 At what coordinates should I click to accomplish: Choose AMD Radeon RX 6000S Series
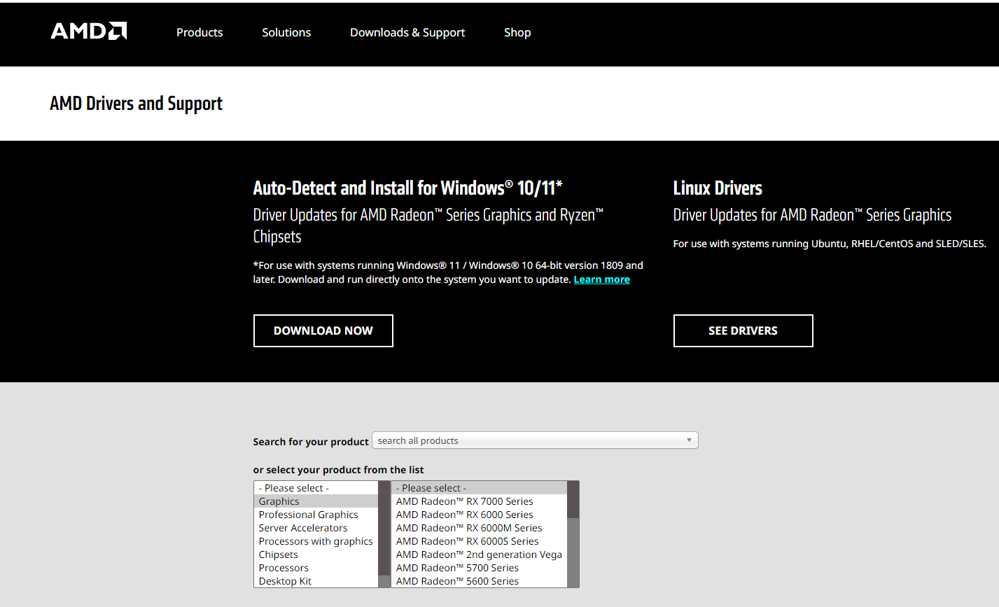point(479,541)
